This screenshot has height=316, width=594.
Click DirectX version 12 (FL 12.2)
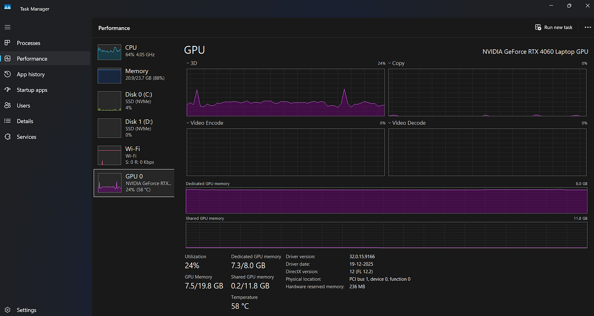(362, 271)
